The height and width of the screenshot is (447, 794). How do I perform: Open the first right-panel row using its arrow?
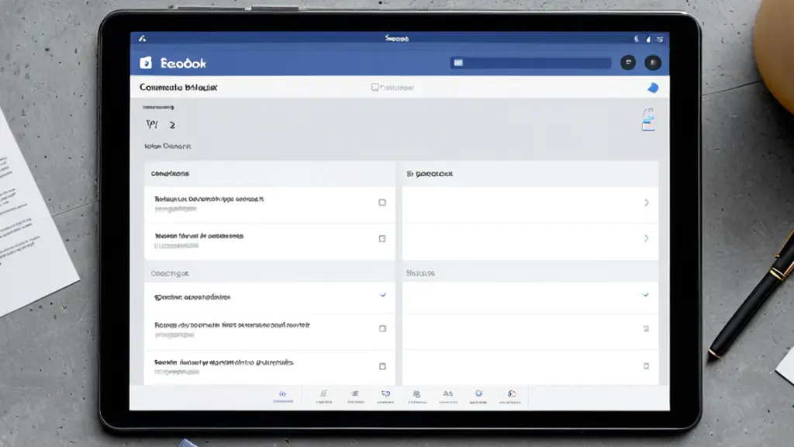click(646, 203)
